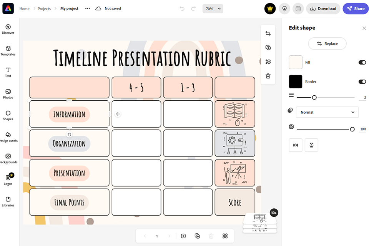Select the open book illustration

tap(235, 114)
